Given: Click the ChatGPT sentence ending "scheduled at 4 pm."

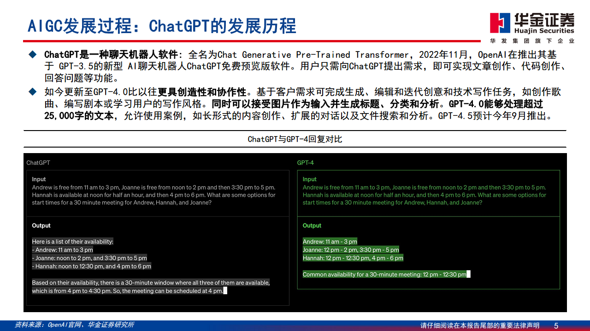Looking at the screenshot, I should pos(151,287).
